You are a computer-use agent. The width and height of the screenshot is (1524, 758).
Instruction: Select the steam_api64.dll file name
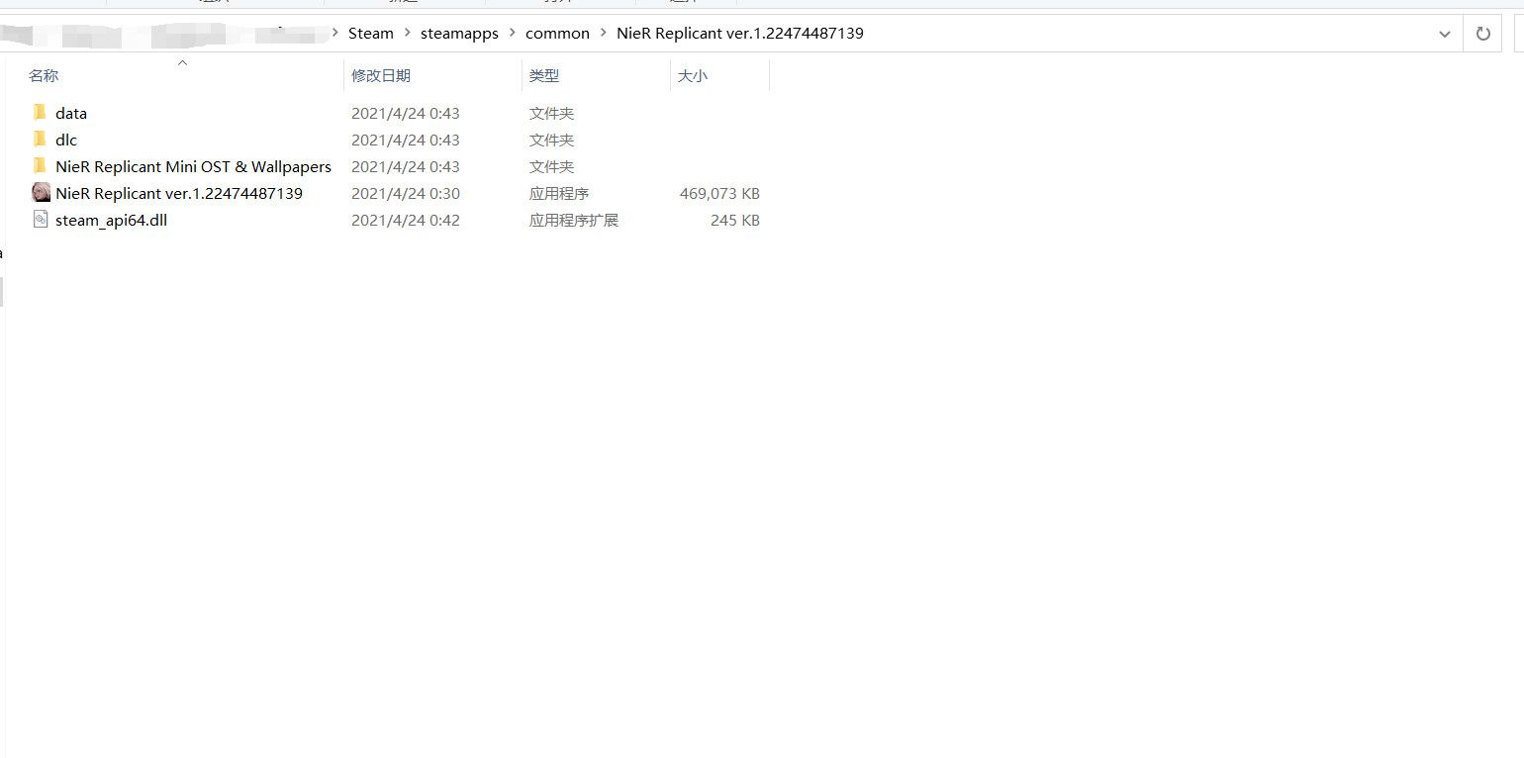coord(111,220)
